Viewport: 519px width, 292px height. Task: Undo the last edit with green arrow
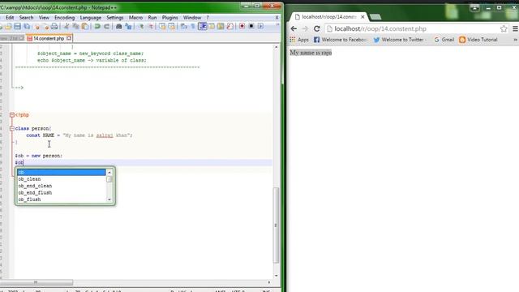click(x=97, y=26)
